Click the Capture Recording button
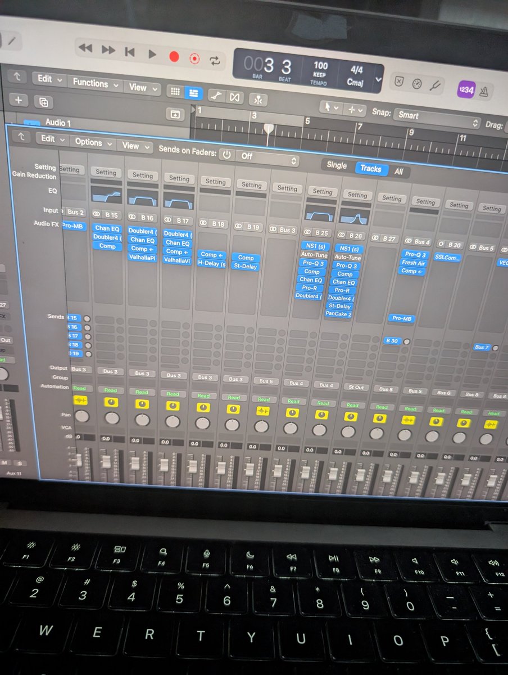 tap(194, 58)
